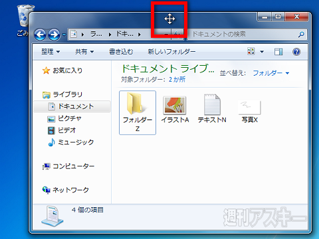Open help with the question mark icon
Image resolution: width=319 pixels, height=239 pixels.
pos(296,52)
